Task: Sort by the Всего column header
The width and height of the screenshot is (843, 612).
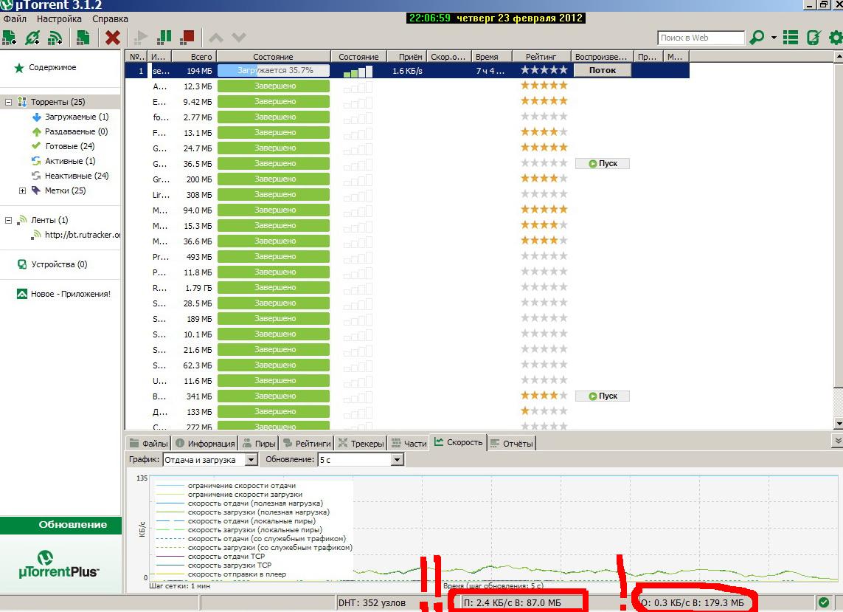Action: point(195,57)
